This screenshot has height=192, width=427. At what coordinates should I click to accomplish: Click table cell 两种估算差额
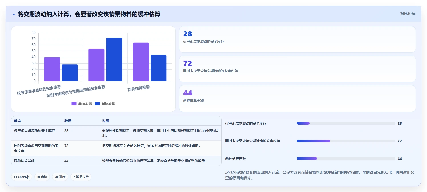[24, 161]
